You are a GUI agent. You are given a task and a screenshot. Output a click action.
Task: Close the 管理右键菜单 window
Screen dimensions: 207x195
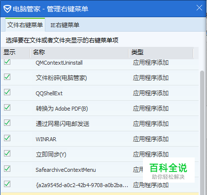(199, 8)
